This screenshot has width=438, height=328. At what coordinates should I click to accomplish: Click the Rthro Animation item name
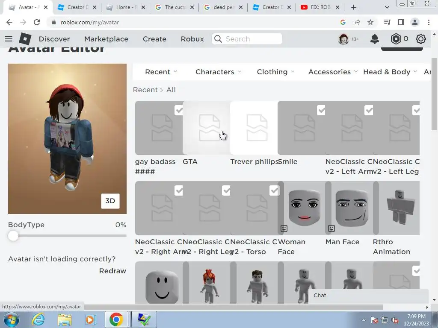point(391,247)
